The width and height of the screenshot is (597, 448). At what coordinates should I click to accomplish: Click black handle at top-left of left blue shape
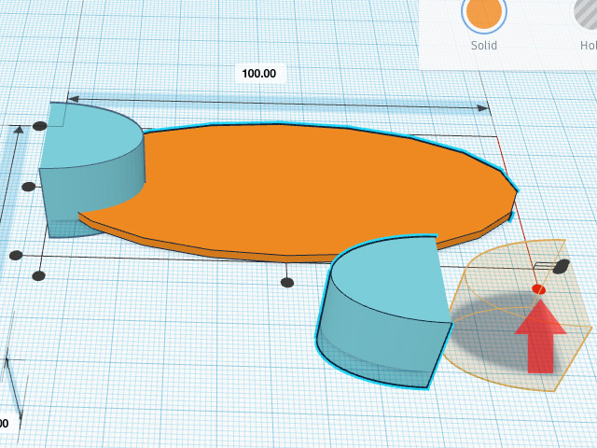pos(39,126)
